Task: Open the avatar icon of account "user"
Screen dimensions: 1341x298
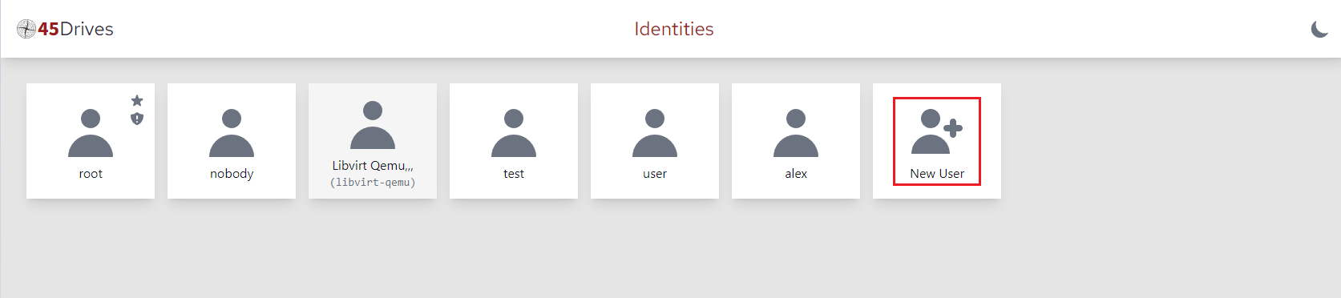Action: [655, 133]
